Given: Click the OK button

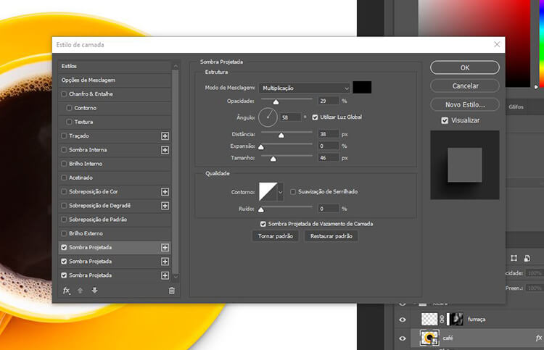Looking at the screenshot, I should point(465,67).
